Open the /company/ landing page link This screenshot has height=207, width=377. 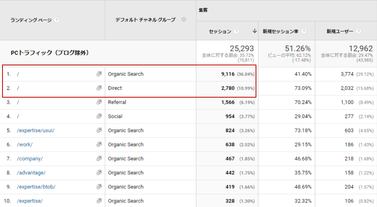click(x=30, y=159)
